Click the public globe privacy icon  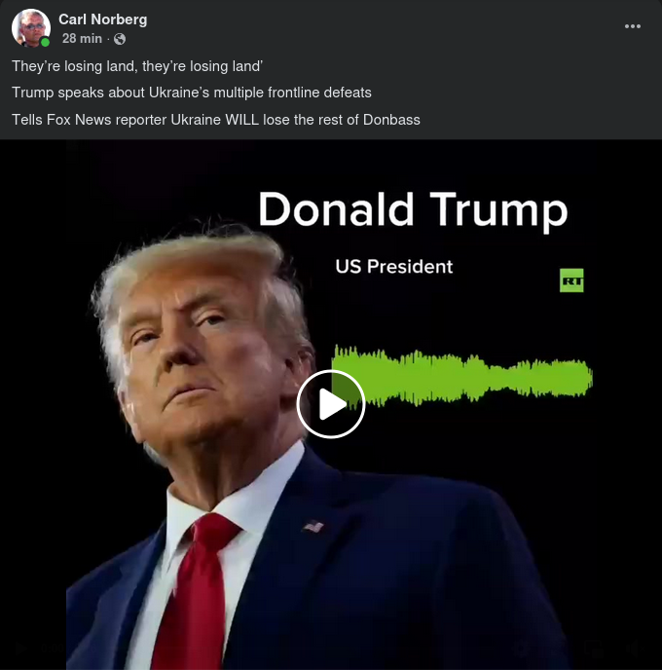[x=120, y=39]
